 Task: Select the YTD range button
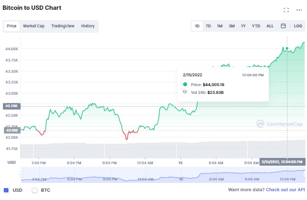256,26
